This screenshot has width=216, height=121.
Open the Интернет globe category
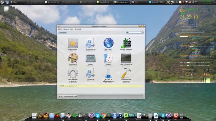click(108, 45)
